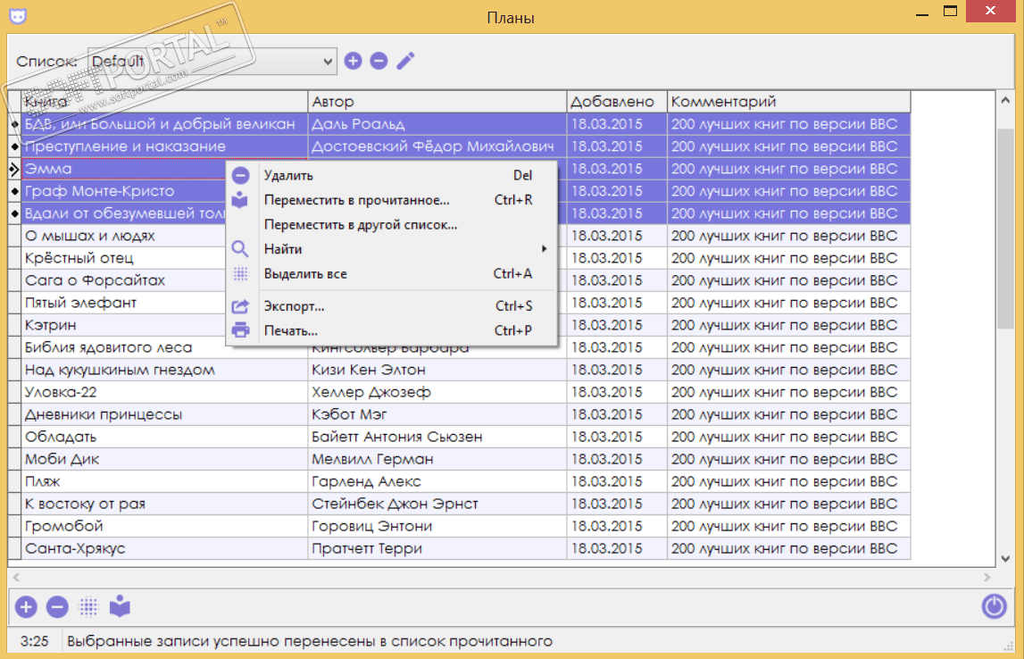This screenshot has height=659, width=1024.
Task: Click the vertical scrollbar thumb
Action: click(x=1005, y=229)
